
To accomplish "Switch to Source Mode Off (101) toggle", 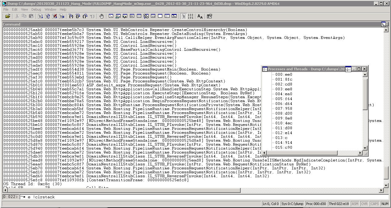I will [x=191, y=16].
